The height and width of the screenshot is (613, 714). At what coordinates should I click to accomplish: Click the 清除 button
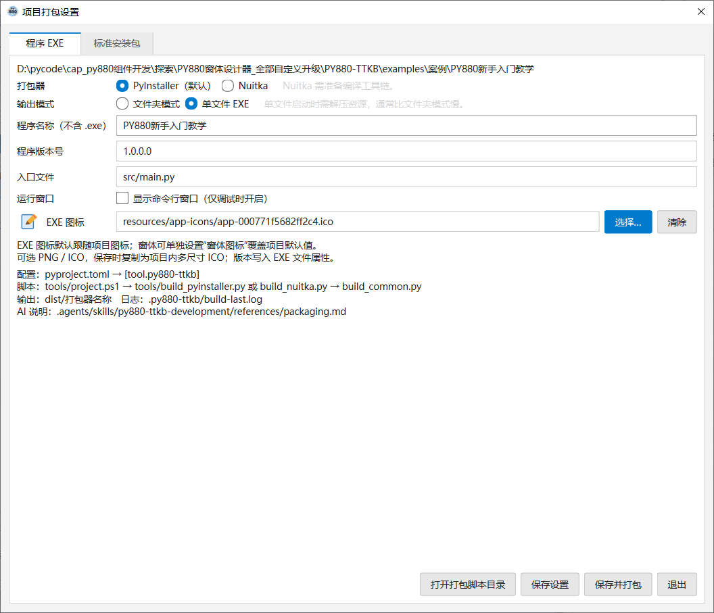click(677, 222)
